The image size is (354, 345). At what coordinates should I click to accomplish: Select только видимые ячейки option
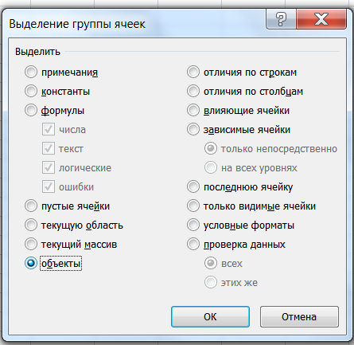(x=193, y=206)
